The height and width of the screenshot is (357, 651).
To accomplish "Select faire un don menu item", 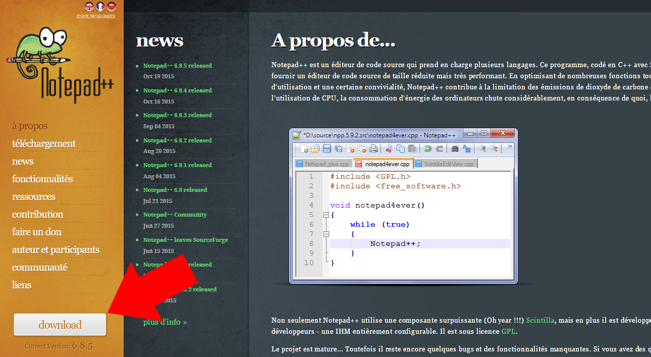I will point(37,232).
